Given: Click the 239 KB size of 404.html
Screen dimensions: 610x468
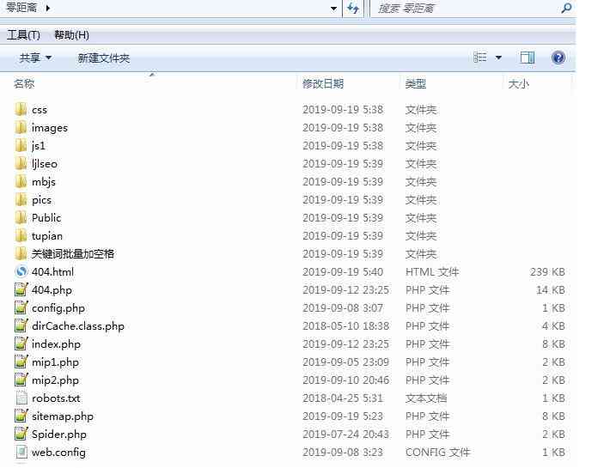Looking at the screenshot, I should tap(547, 271).
